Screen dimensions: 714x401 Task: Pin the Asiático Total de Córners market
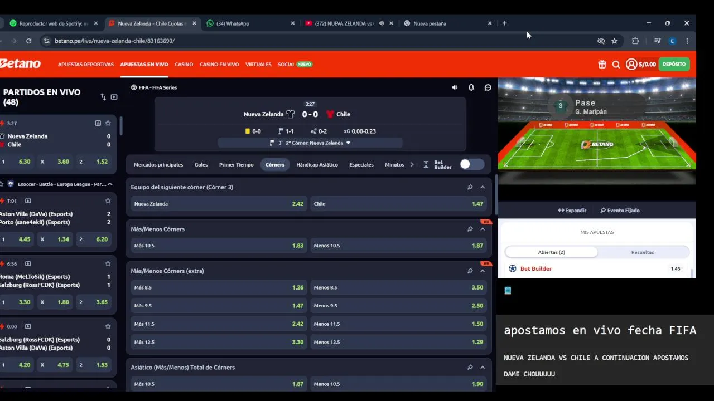(x=470, y=367)
